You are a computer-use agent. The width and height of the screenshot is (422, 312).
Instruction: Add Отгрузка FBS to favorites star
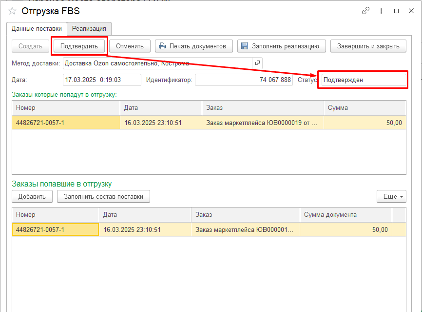[x=12, y=11]
